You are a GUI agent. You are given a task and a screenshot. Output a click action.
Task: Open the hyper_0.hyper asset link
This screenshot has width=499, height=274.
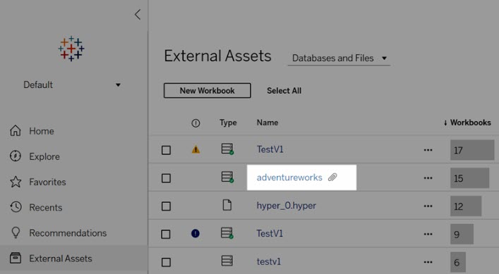point(287,206)
